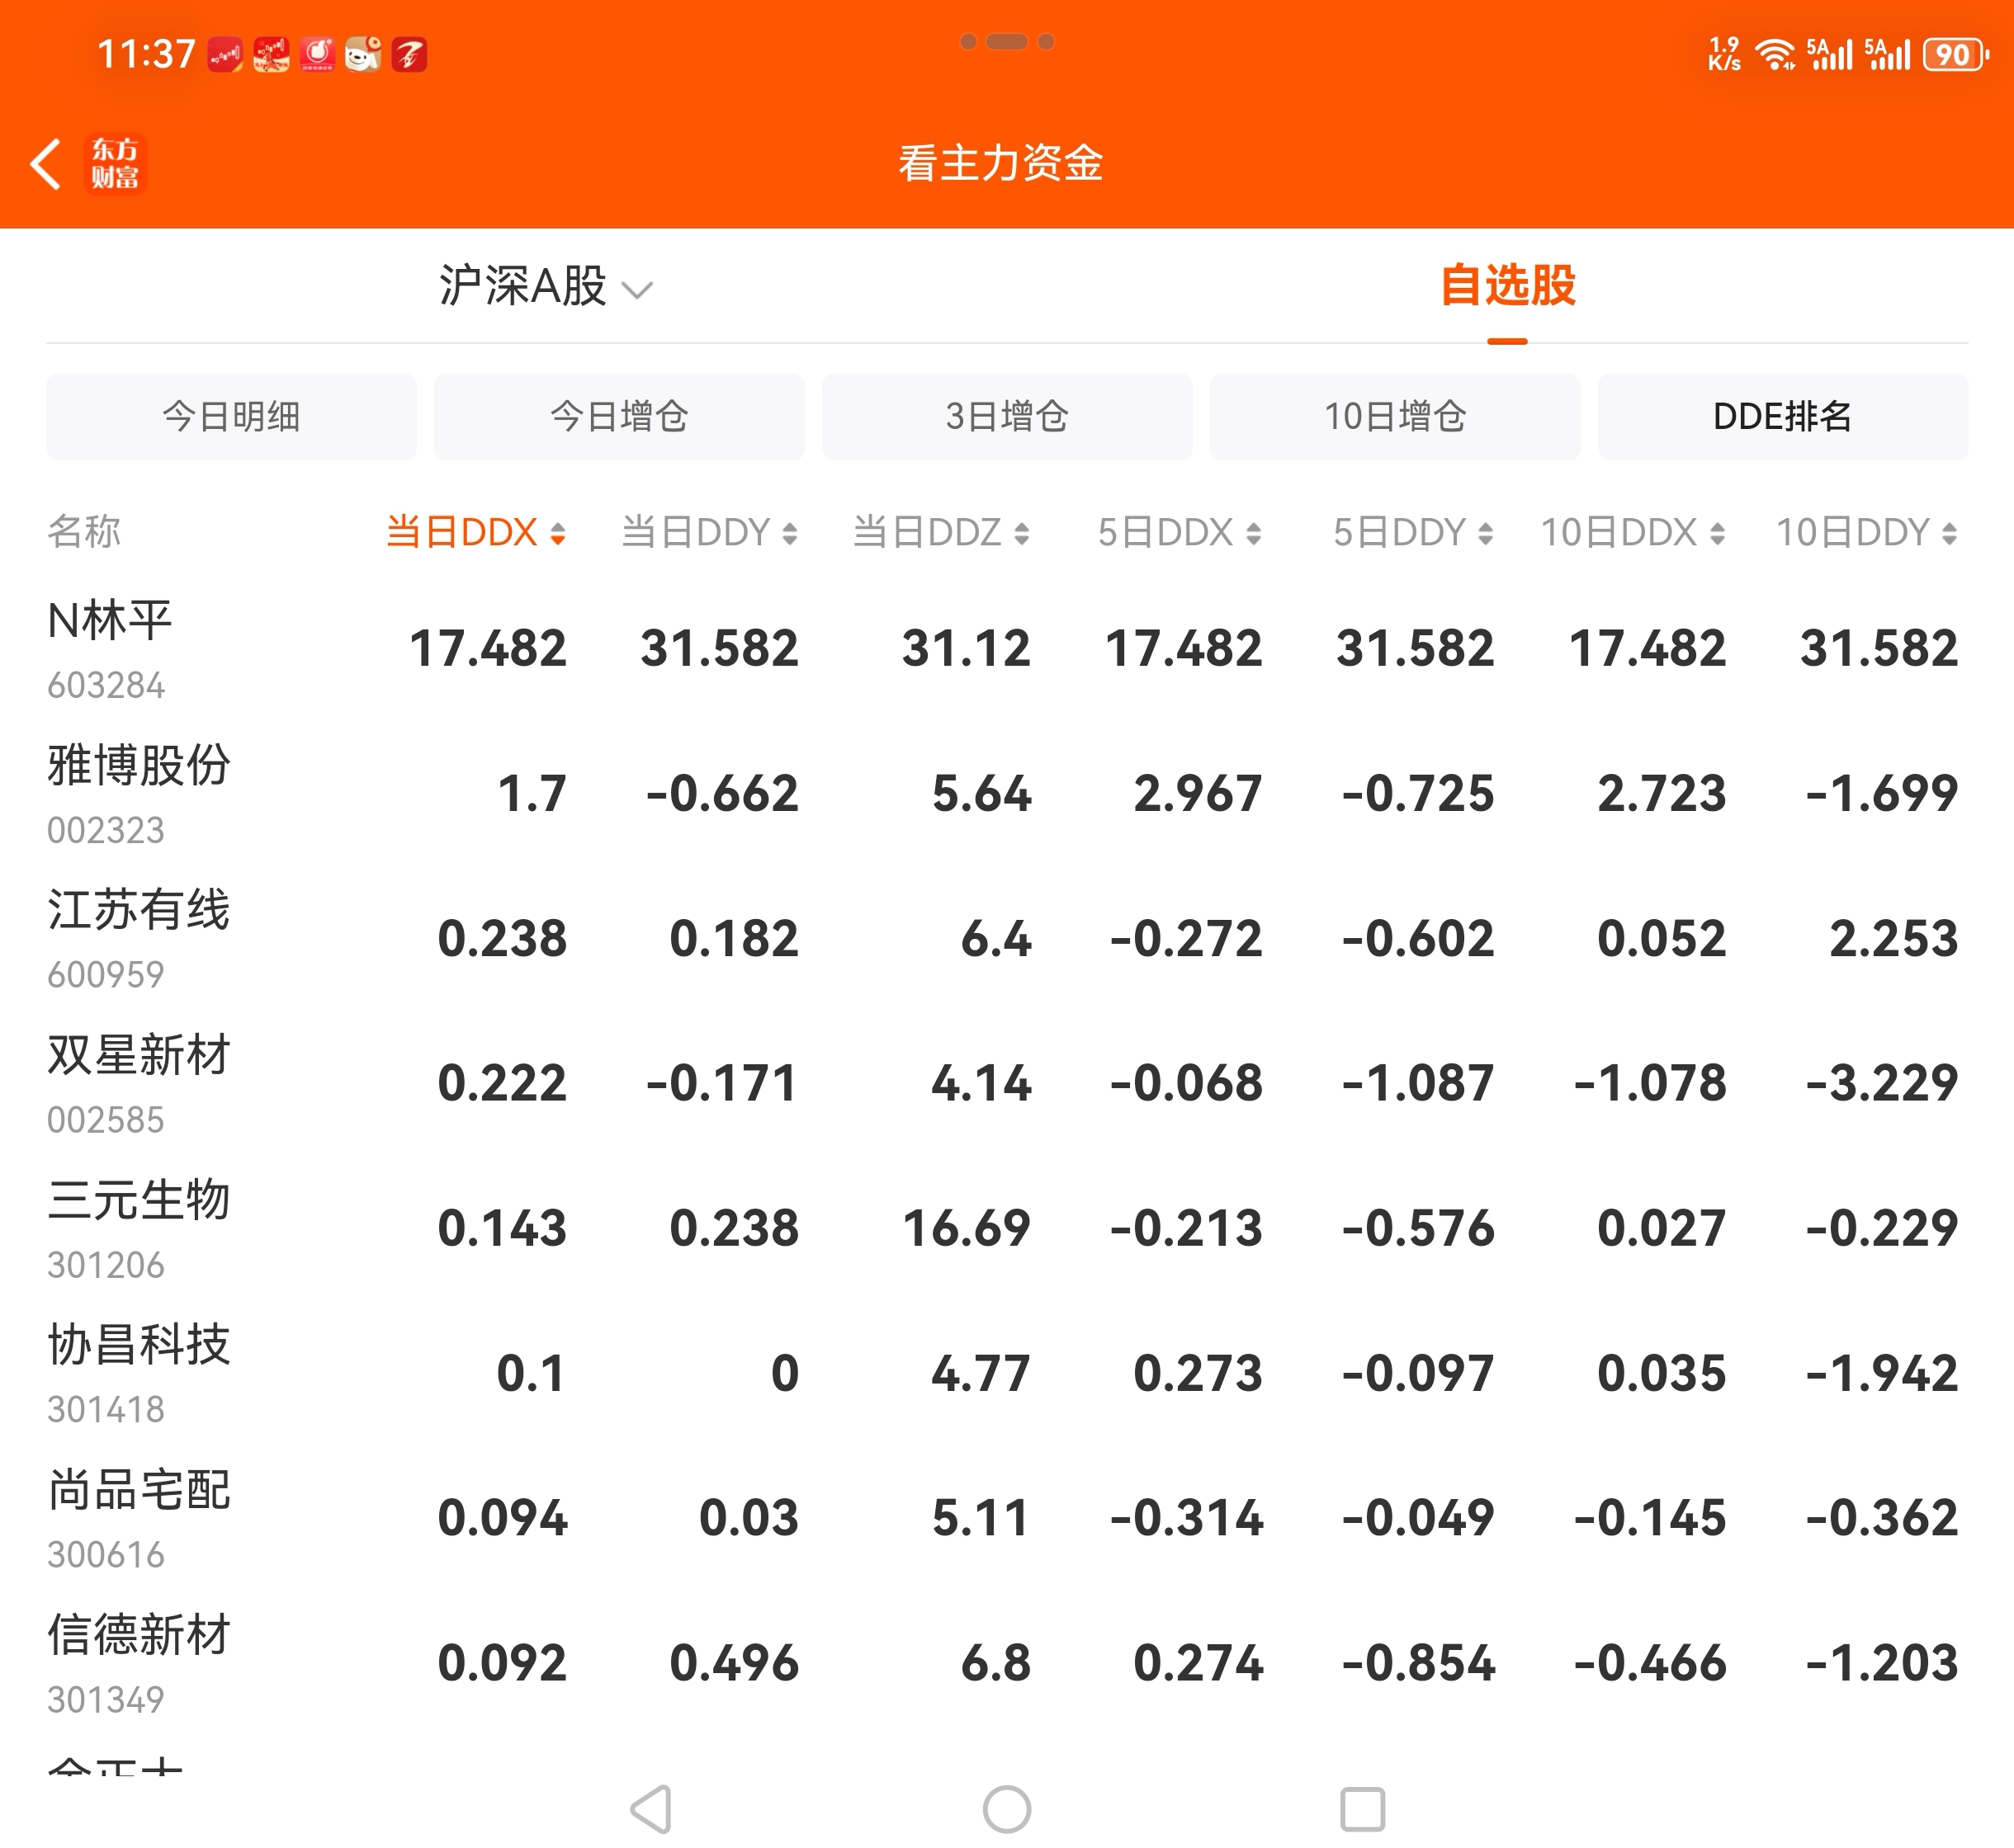The height and width of the screenshot is (1848, 2014).
Task: Tap the 今日增仓 button
Action: click(618, 417)
